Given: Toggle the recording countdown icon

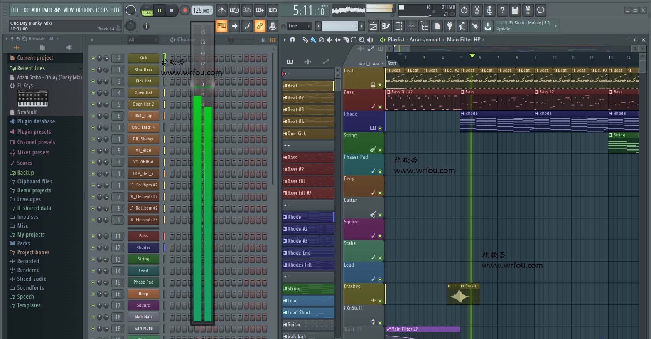Looking at the screenshot, I should 247,10.
